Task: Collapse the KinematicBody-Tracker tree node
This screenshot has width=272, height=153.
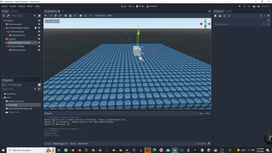Action: click(x=5, y=42)
